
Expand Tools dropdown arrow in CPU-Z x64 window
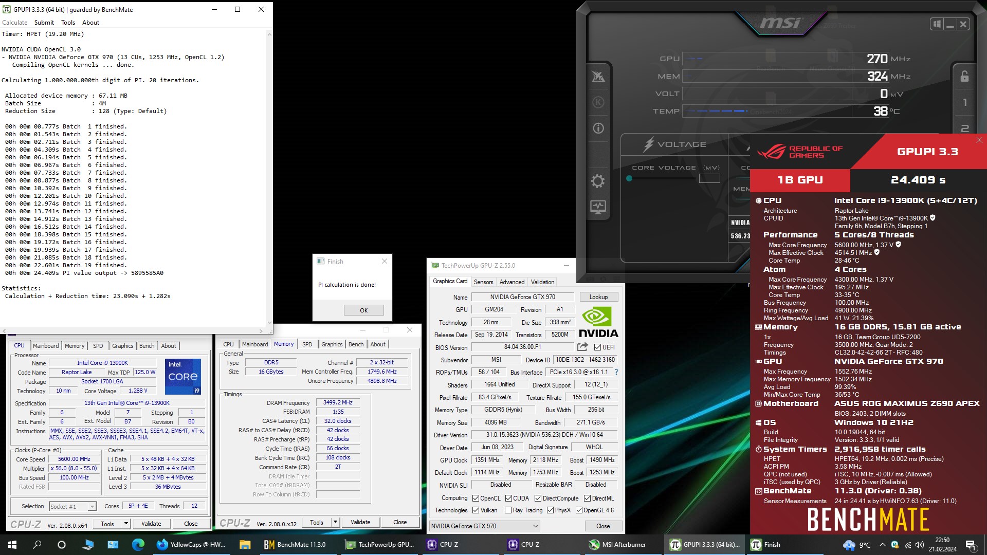(x=126, y=524)
